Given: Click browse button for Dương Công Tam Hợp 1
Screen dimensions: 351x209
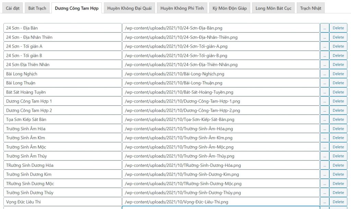Looking at the screenshot, I should tap(324, 101).
